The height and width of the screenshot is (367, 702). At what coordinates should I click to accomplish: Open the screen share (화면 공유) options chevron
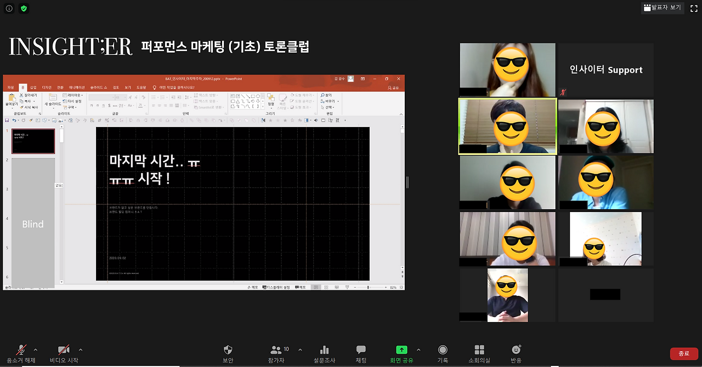(419, 349)
